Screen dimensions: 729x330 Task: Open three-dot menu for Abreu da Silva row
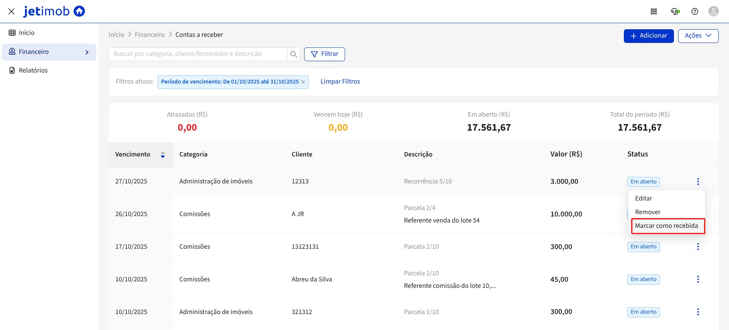point(698,279)
